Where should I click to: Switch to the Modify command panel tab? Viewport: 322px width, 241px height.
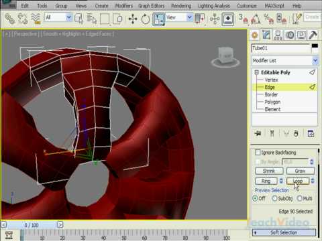coord(266,35)
